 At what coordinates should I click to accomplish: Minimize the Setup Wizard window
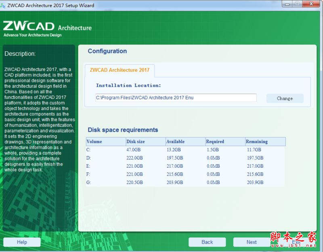[287, 4]
